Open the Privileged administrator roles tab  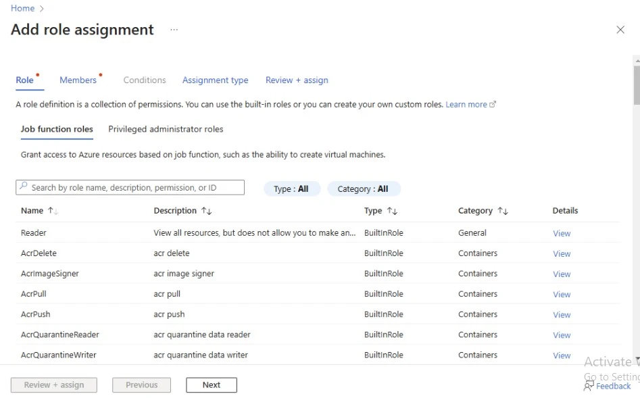click(x=164, y=129)
